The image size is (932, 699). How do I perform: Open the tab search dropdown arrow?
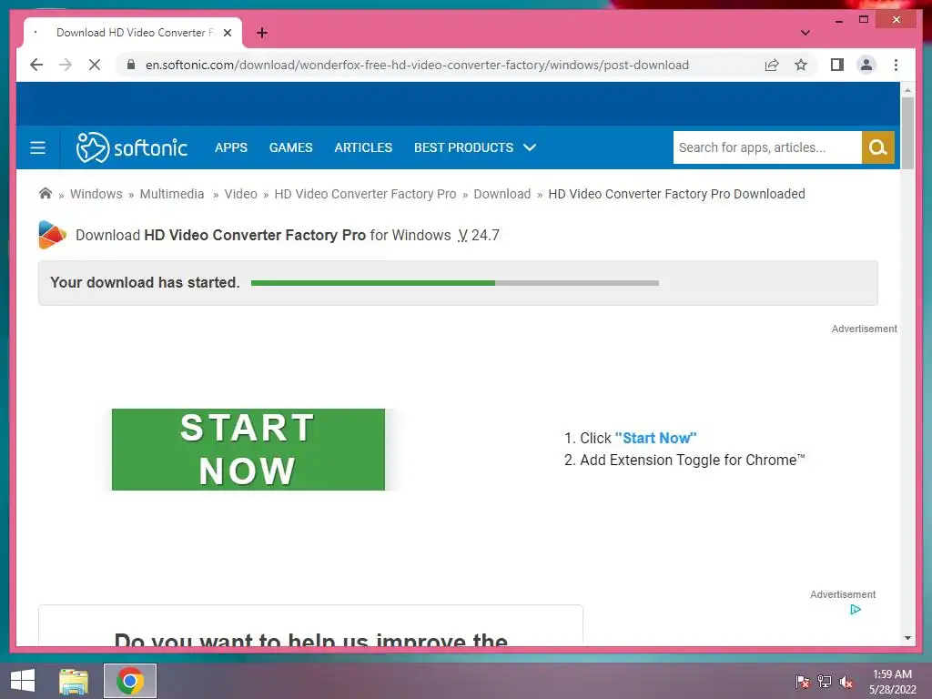coord(805,33)
